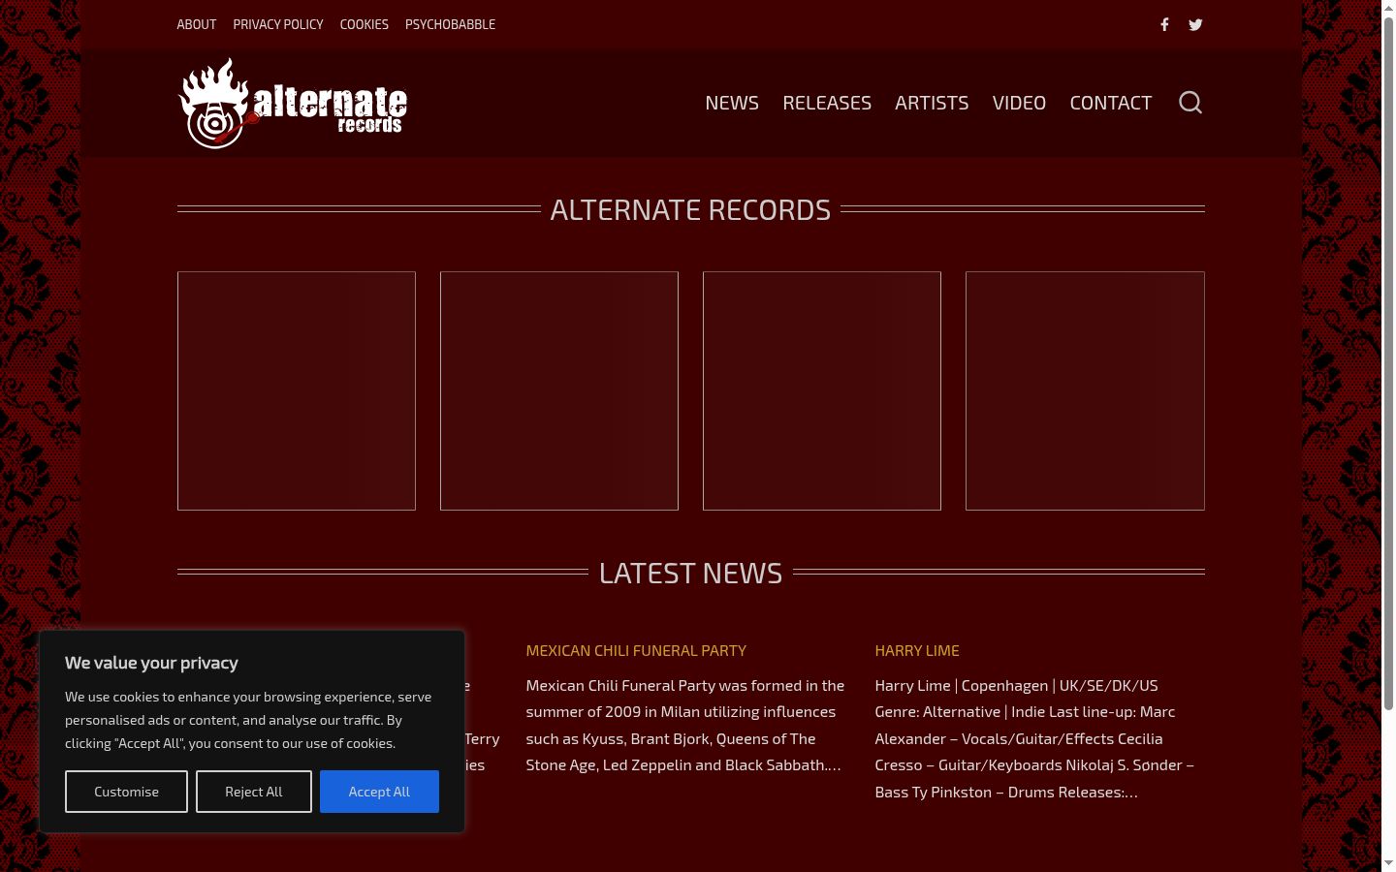View the ARTISTS section

pyautogui.click(x=932, y=103)
